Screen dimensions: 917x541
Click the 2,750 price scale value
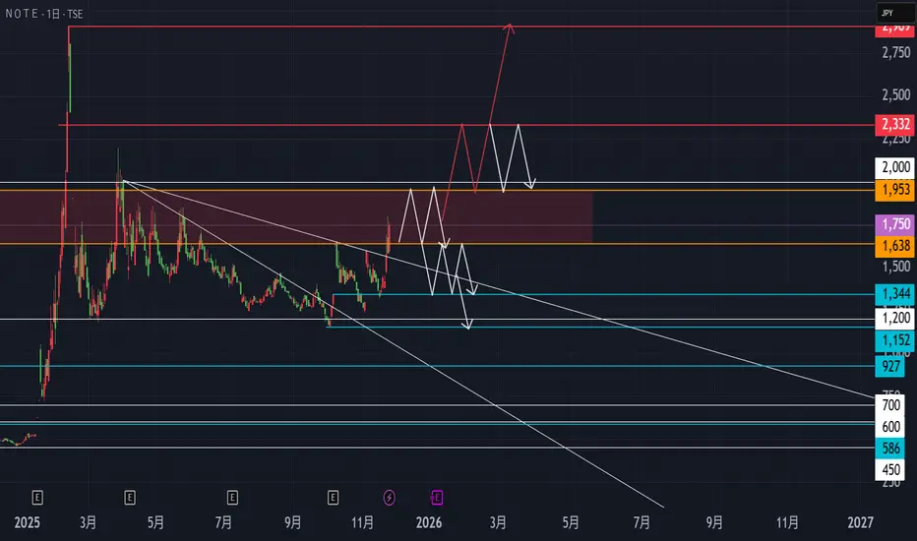(896, 53)
